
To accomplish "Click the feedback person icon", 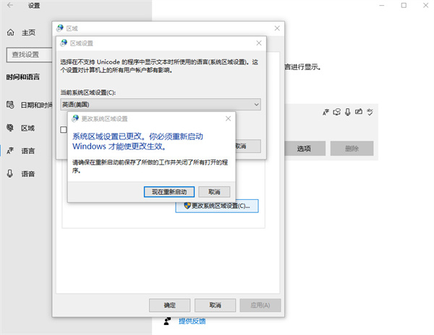I will (x=167, y=321).
